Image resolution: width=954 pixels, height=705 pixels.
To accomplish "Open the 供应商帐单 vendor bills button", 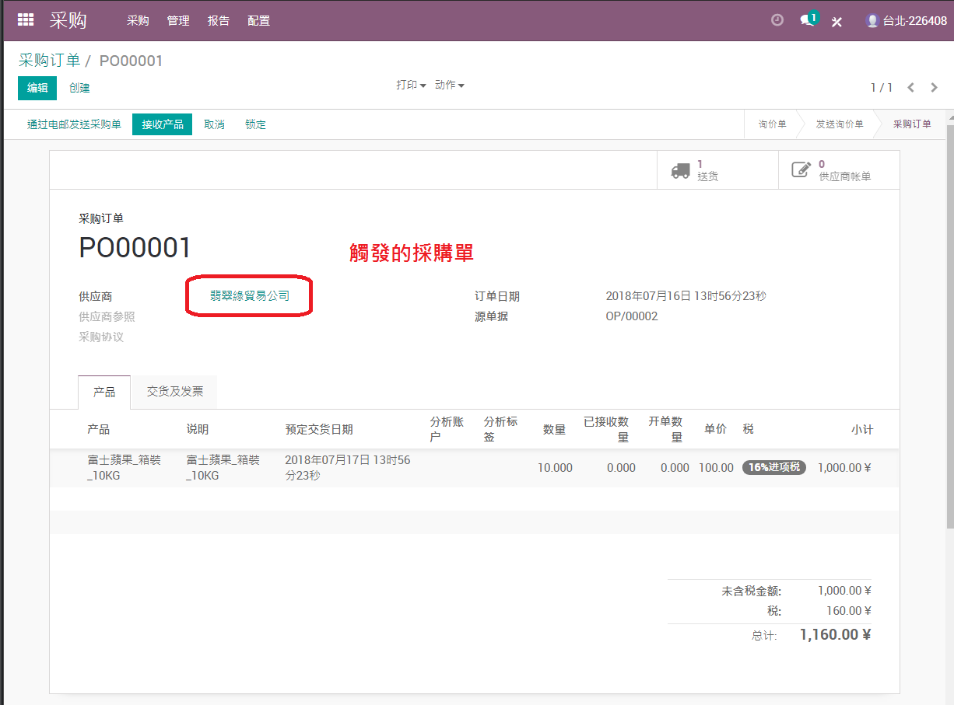I will click(839, 170).
